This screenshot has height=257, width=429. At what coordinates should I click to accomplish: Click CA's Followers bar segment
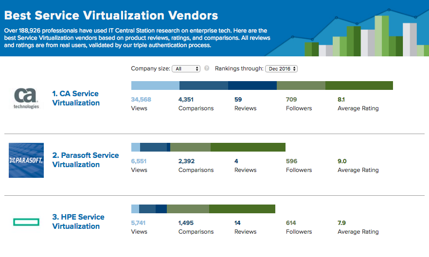pos(301,86)
